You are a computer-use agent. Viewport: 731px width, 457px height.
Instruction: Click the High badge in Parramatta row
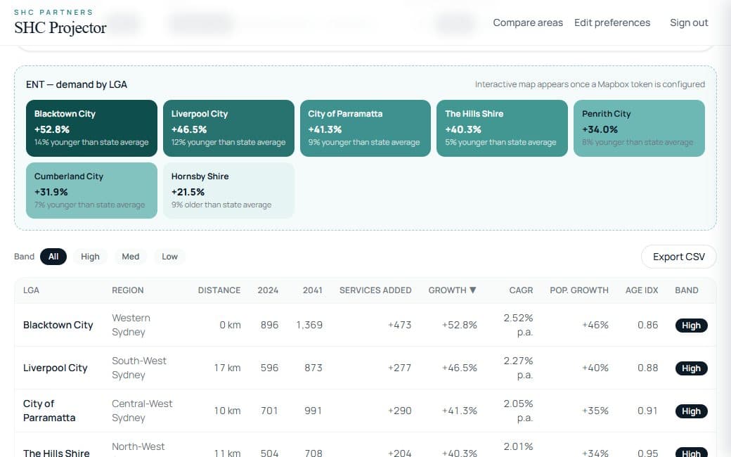tap(692, 411)
